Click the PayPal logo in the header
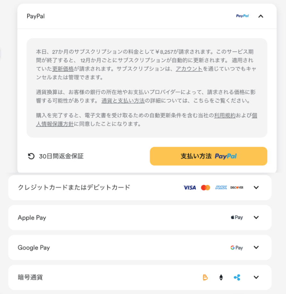 (x=242, y=16)
